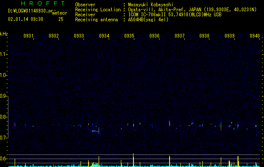Click the kHz axis unit label
This screenshot has height=167, width=264.
(4, 34)
